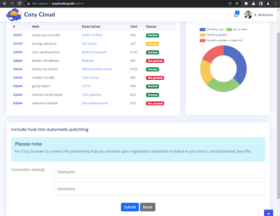Click host ID #2457
Viewport: 280px width, 216px height.
tap(17, 35)
